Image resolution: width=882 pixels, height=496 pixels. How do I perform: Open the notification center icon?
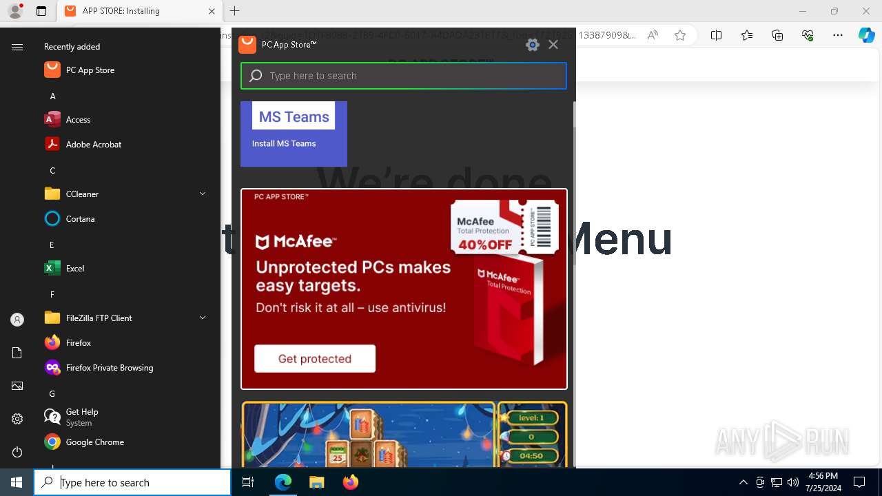click(x=859, y=482)
